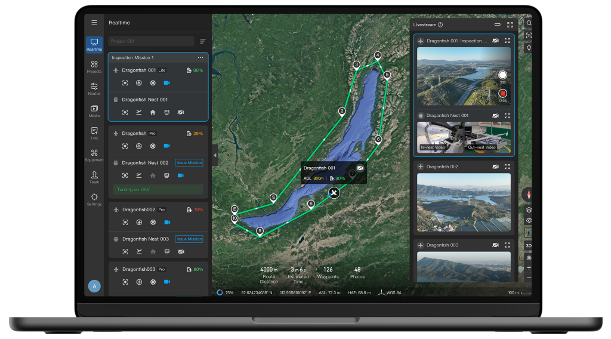Click return-home icon for Dragonfish Nest 001

point(153,112)
